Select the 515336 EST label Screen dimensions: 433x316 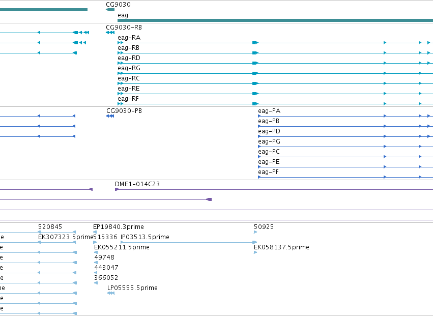tap(105, 237)
